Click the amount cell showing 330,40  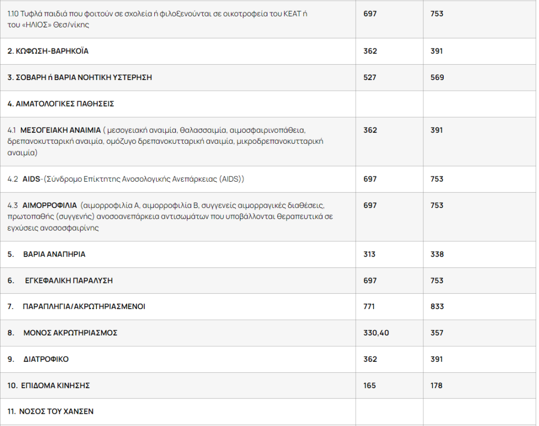tap(376, 333)
